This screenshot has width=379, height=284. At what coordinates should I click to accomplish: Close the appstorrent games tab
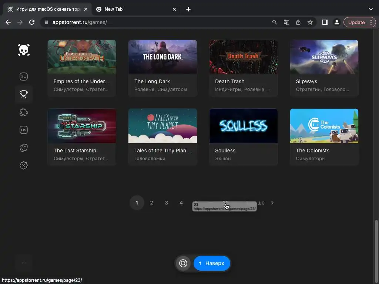[86, 9]
